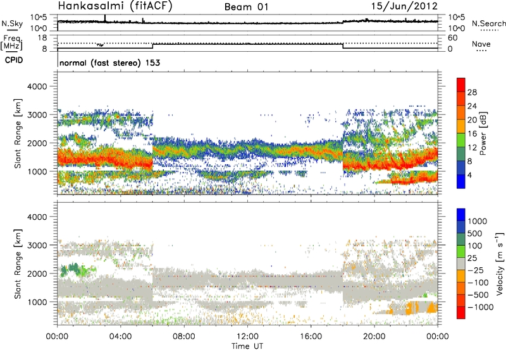Click the 60 tick on Nave axis

point(452,38)
